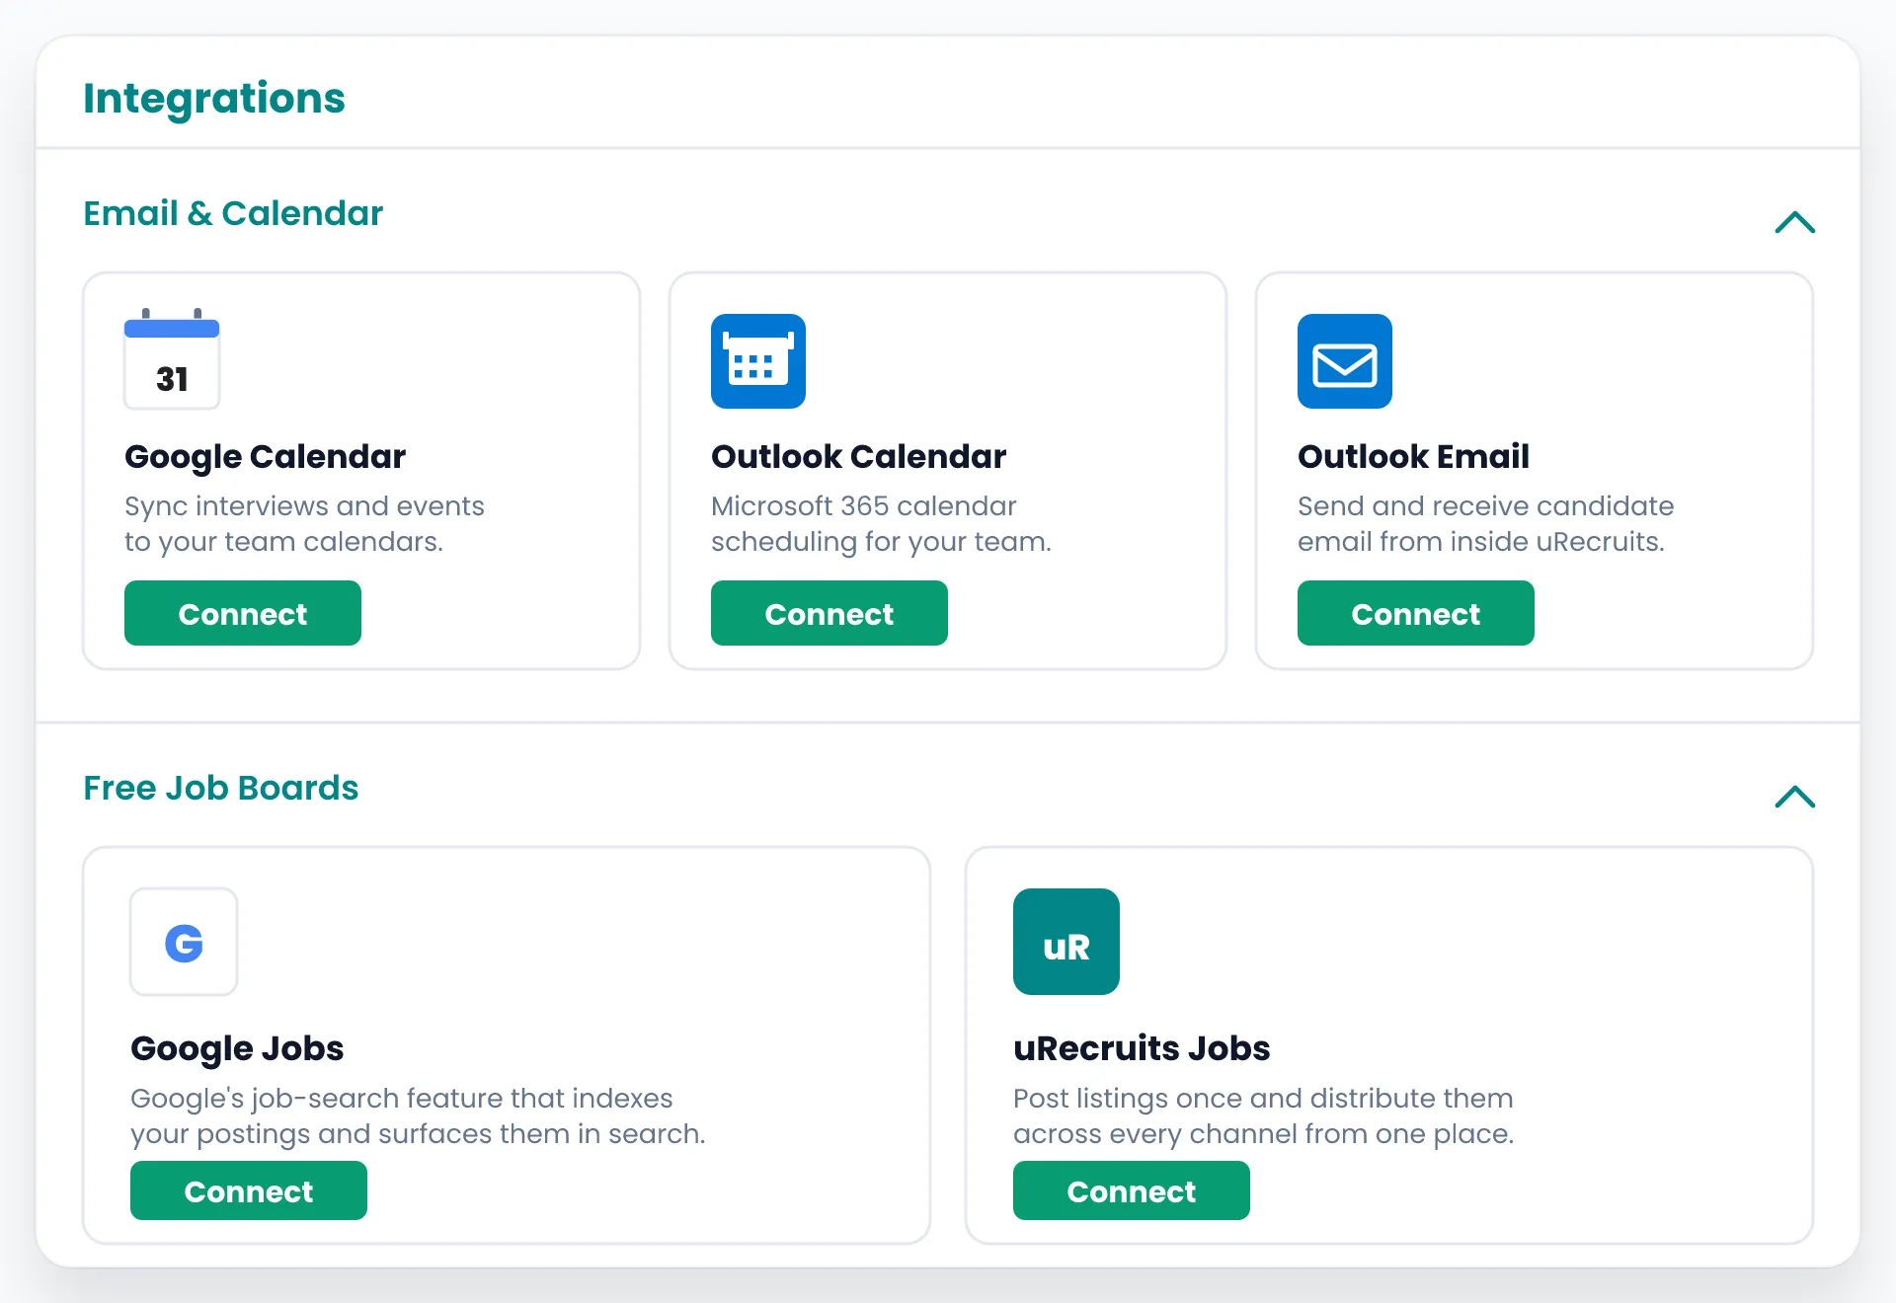This screenshot has width=1896, height=1303.
Task: Click 'Microsoft 365 calendar scheduling' description
Action: click(x=881, y=524)
